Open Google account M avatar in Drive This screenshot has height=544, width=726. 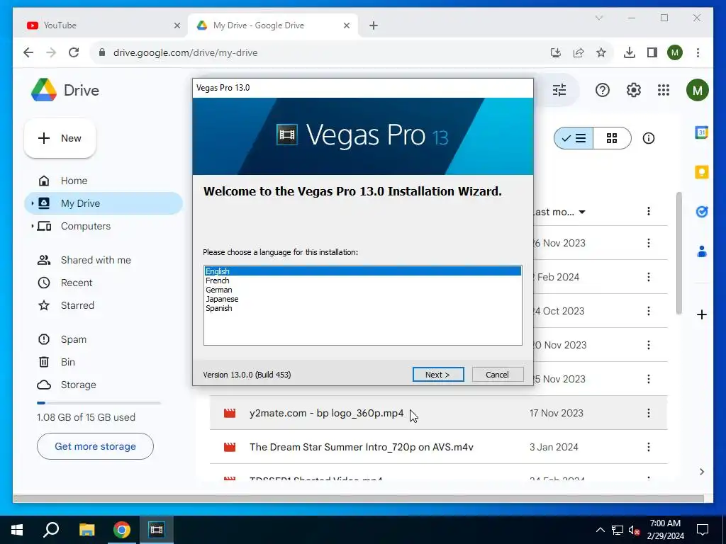(698, 90)
